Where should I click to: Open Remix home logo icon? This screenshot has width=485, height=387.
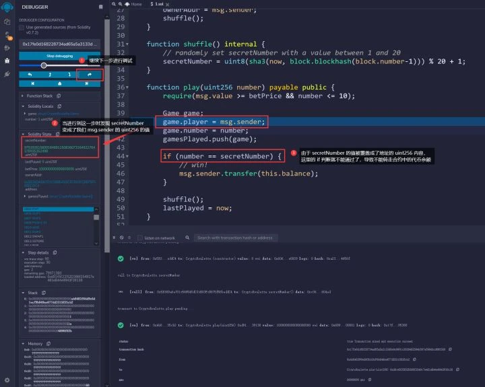[7, 7]
